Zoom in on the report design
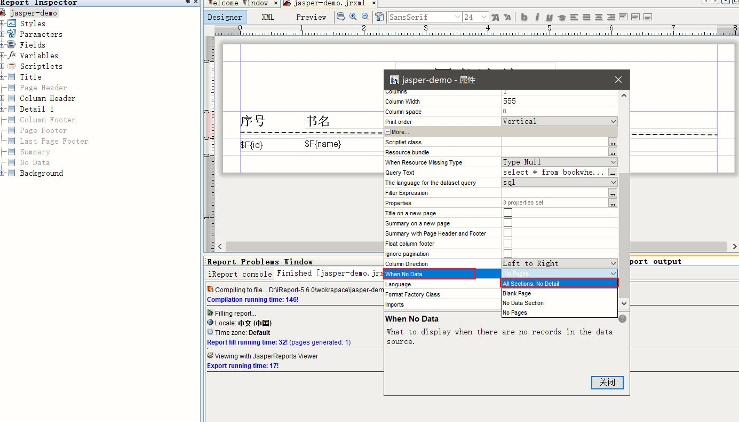 click(x=353, y=17)
